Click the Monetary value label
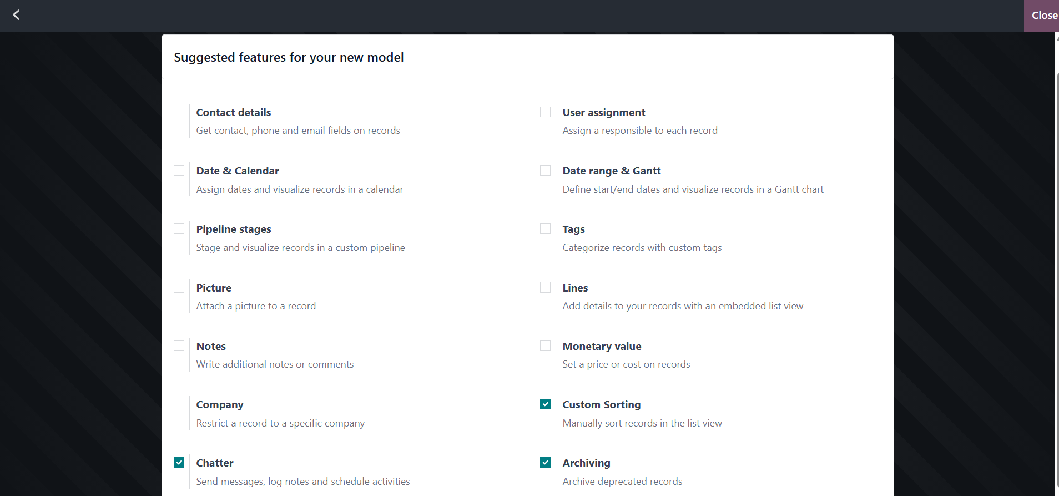Viewport: 1059px width, 496px height. point(602,347)
